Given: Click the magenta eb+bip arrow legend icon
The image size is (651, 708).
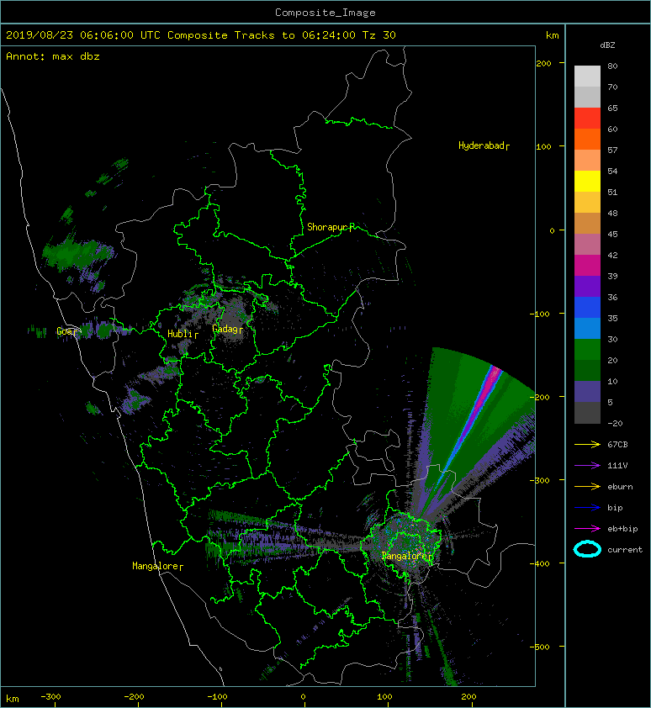Looking at the screenshot, I should tap(587, 529).
